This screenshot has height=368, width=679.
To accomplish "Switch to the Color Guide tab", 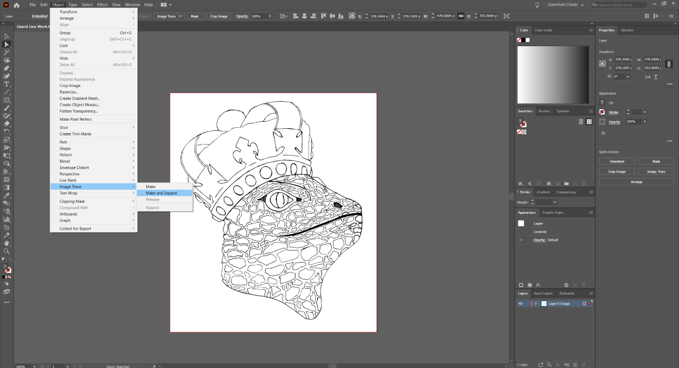I will [543, 30].
